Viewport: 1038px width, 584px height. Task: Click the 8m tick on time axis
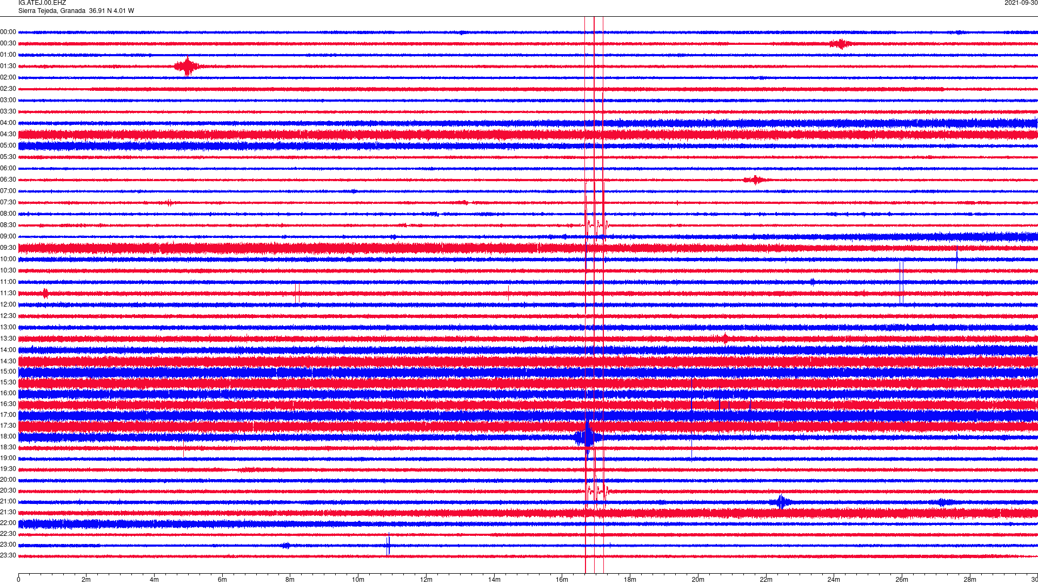(x=290, y=580)
